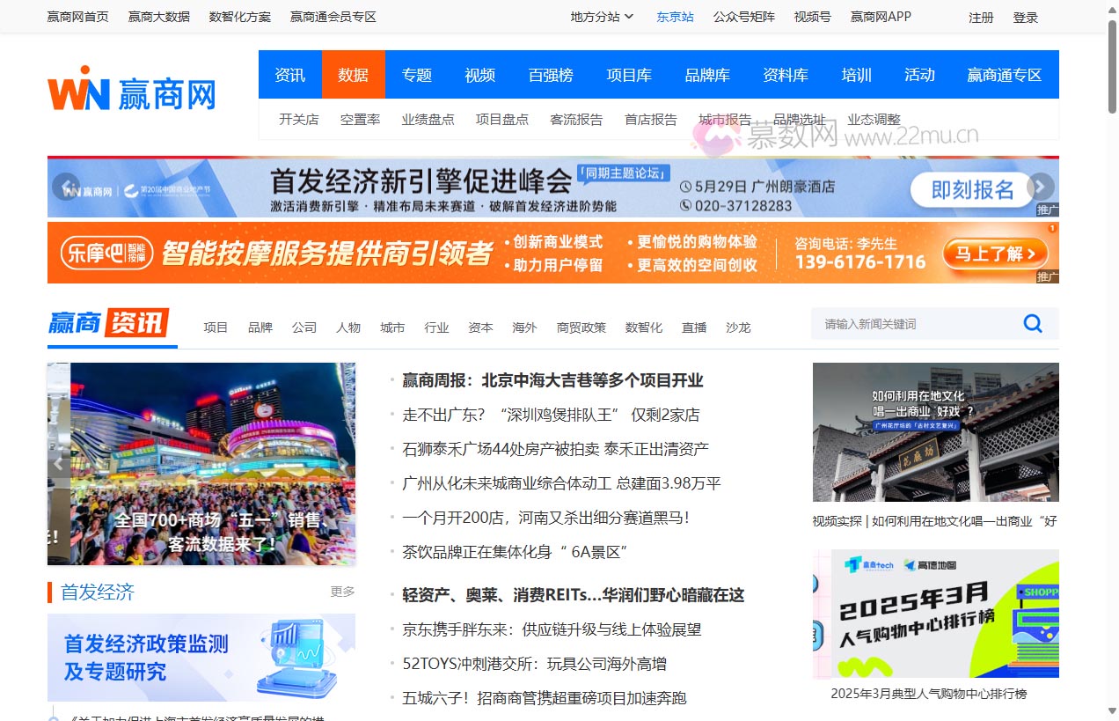Image resolution: width=1119 pixels, height=721 pixels.
Task: Click the 即刻报名 button on the banner
Action: pyautogui.click(x=971, y=190)
